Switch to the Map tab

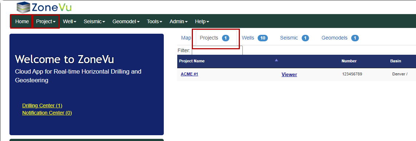click(186, 38)
